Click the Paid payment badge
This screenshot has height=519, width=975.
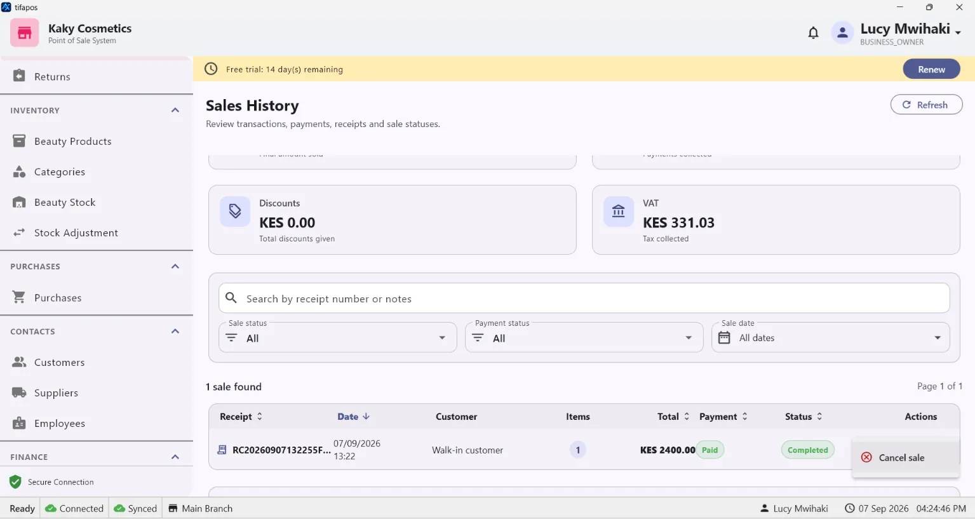pos(710,450)
